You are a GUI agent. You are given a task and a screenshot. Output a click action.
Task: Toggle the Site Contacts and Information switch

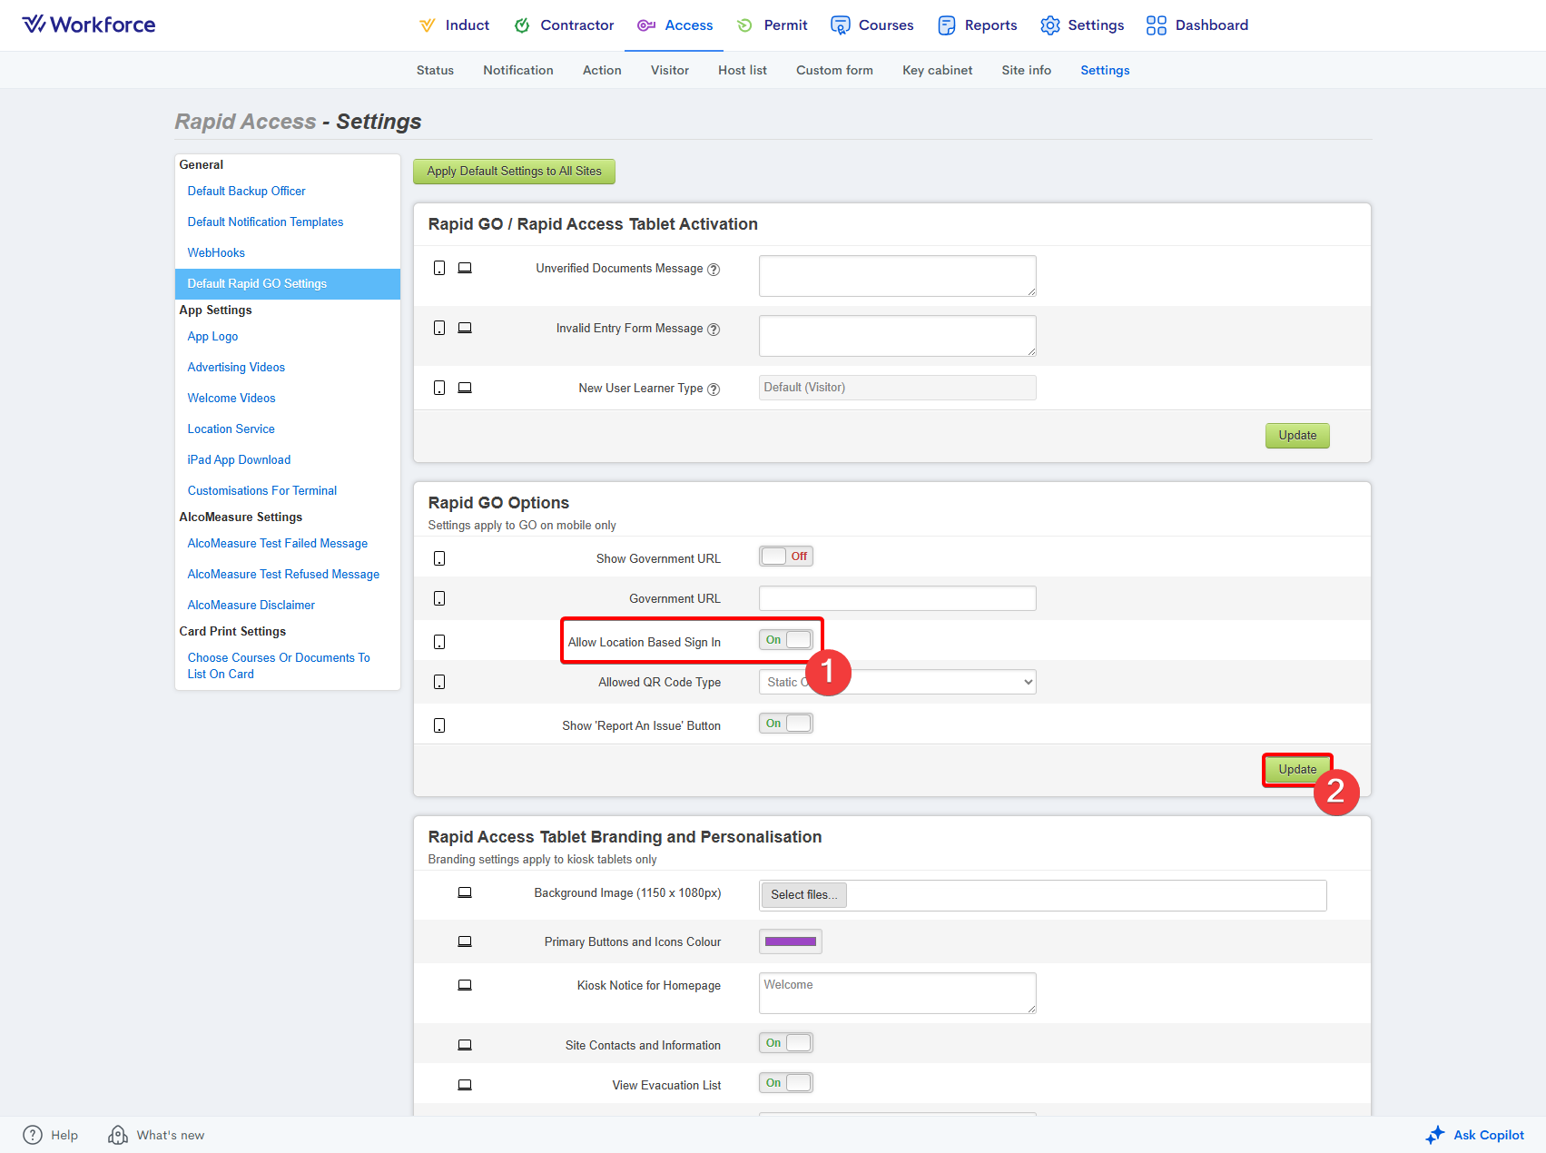click(786, 1043)
